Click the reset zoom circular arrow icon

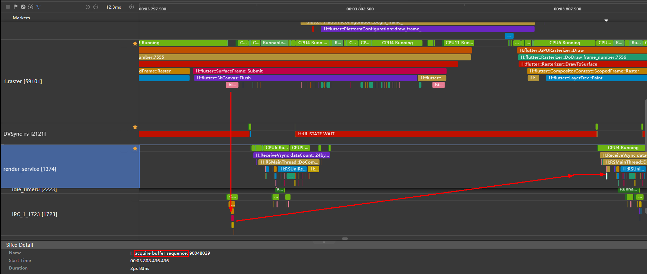point(88,7)
